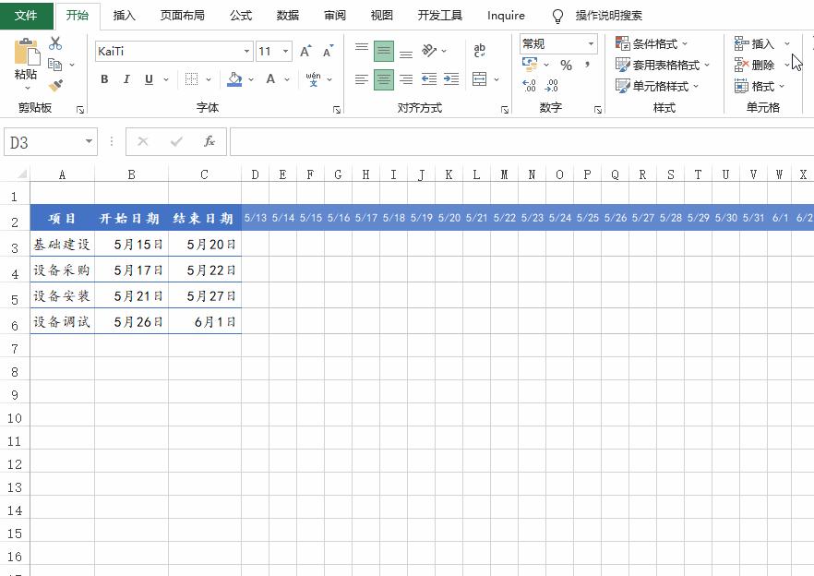Toggle bold formatting

(104, 79)
